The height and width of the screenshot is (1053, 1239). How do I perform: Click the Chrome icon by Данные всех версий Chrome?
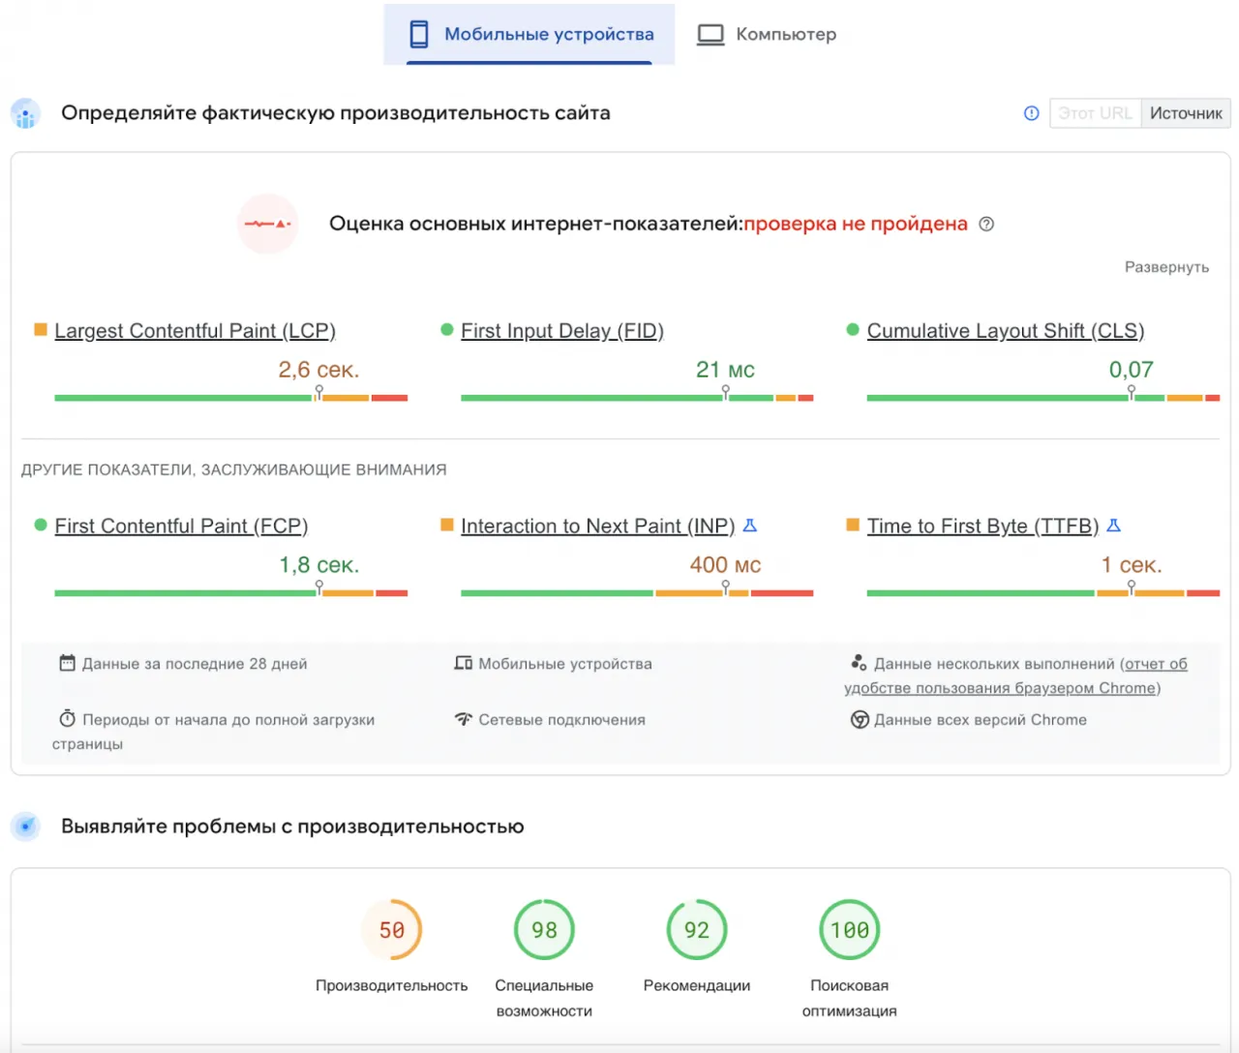[860, 719]
